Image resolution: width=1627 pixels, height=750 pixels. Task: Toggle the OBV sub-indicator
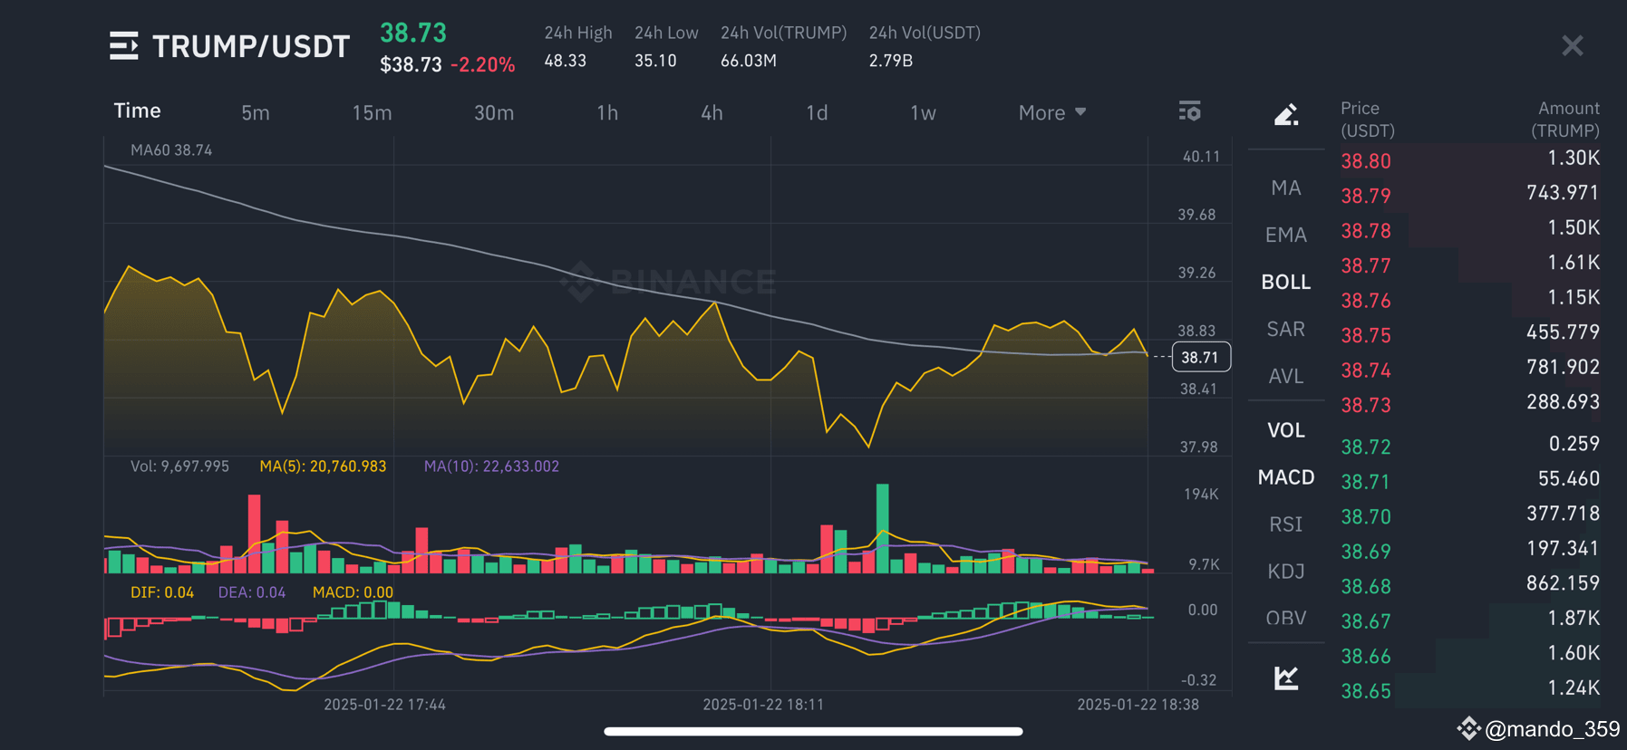(1286, 618)
